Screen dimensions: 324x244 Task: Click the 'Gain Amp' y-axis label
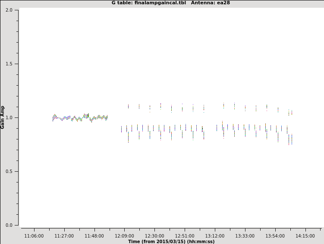point(3,117)
